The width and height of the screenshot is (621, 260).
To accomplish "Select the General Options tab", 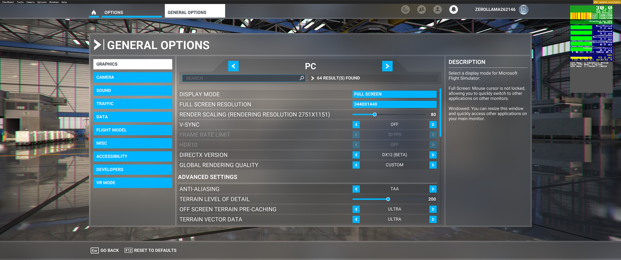I will 195,11.
